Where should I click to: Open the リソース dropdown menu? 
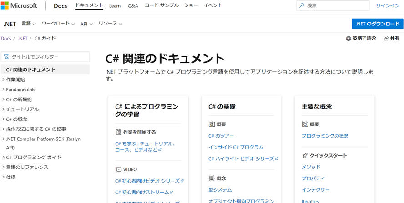(x=110, y=24)
